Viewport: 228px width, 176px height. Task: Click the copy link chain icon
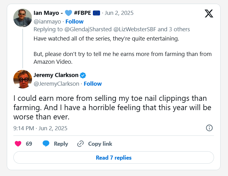point(80,144)
